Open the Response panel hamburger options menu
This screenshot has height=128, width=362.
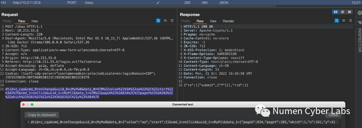click(351, 21)
